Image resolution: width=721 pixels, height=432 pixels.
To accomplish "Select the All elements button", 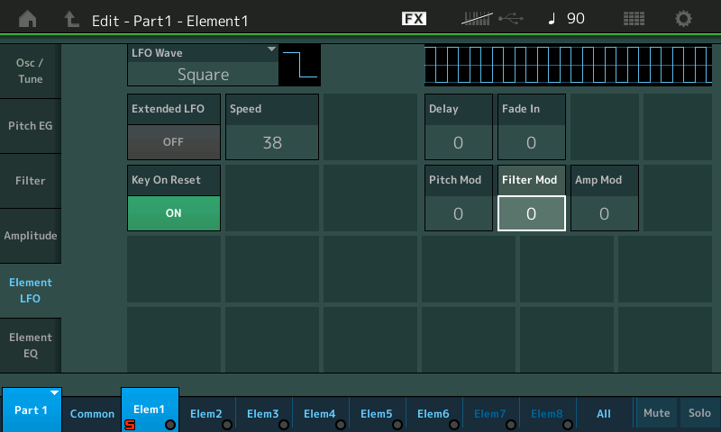I will 604,414.
